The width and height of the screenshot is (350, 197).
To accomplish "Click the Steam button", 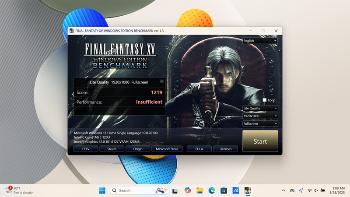I will [112, 149].
